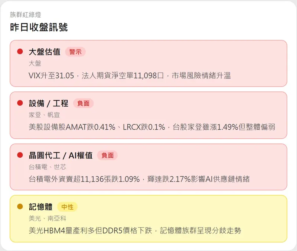Screen dimensions: 297x251
Task: Click the red dot beside 設備 / 工程
Action: pyautogui.click(x=20, y=103)
